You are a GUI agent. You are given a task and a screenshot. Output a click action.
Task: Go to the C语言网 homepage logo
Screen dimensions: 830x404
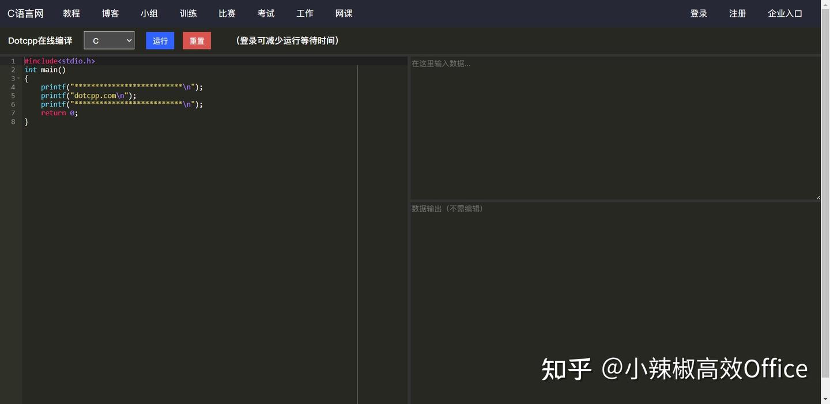[x=25, y=13]
